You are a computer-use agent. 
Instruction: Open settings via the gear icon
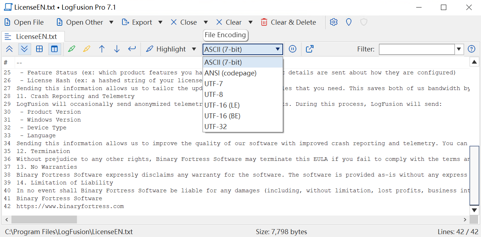point(334,22)
